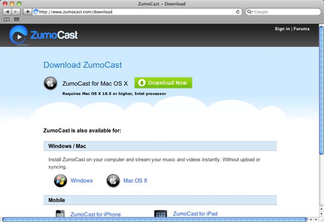Screen dimensions: 324x222
Task: Select the iPad device icon
Action: coord(160,213)
